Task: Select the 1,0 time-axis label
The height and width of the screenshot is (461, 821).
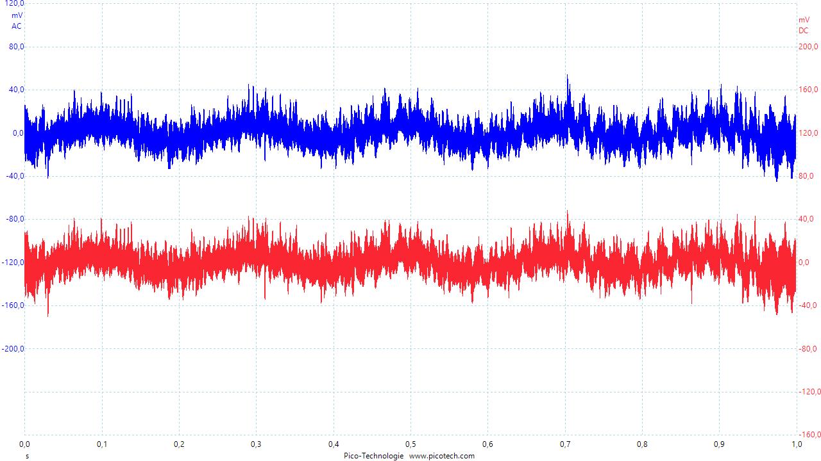Action: 796,444
